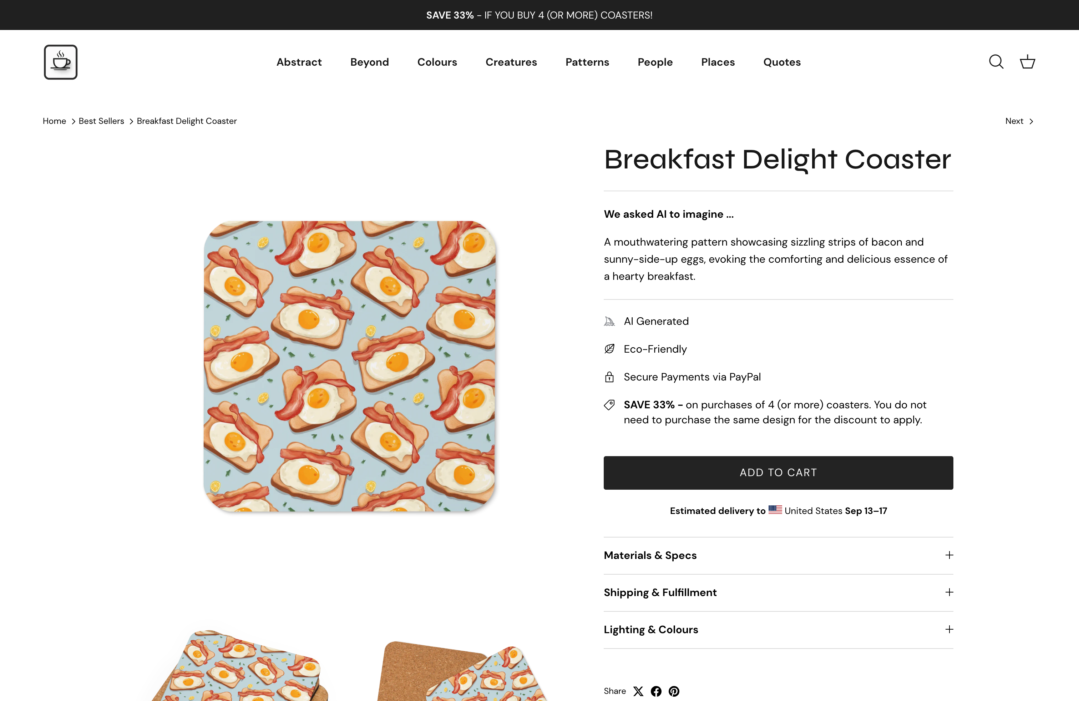
Task: Go to the Quotes category
Action: coord(781,62)
